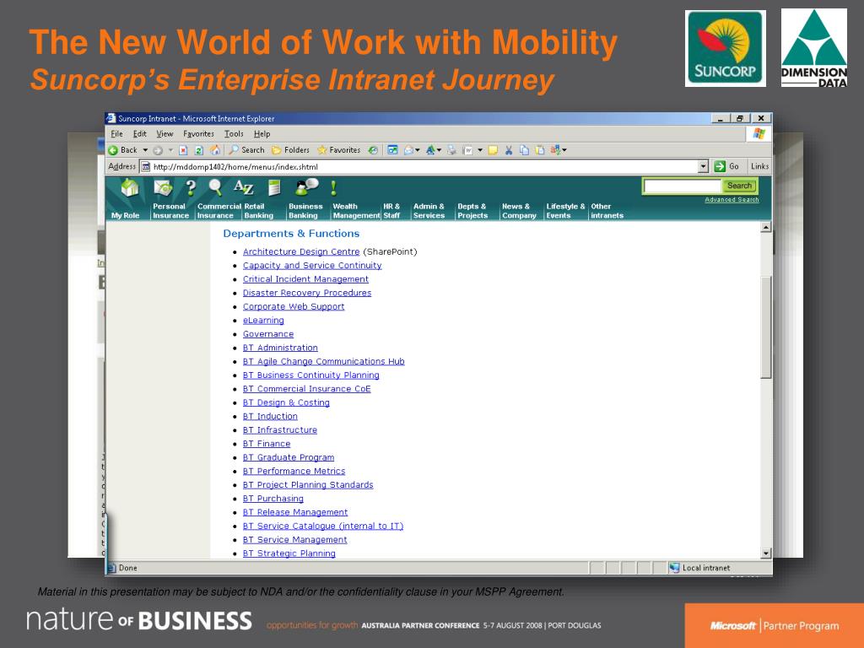Click into the intranet search text field
Screen dimensions: 864x648
click(682, 186)
